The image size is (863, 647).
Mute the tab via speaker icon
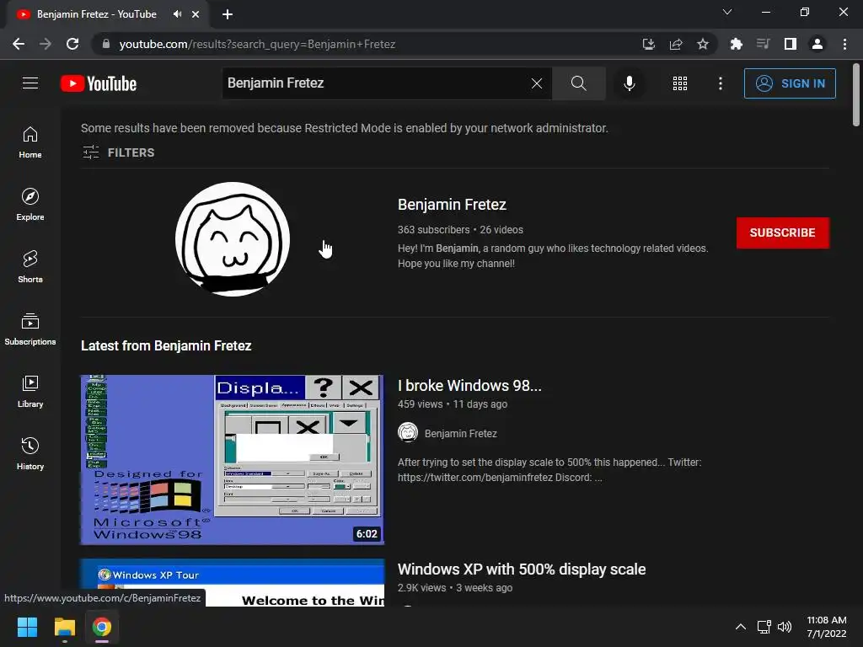click(x=177, y=14)
